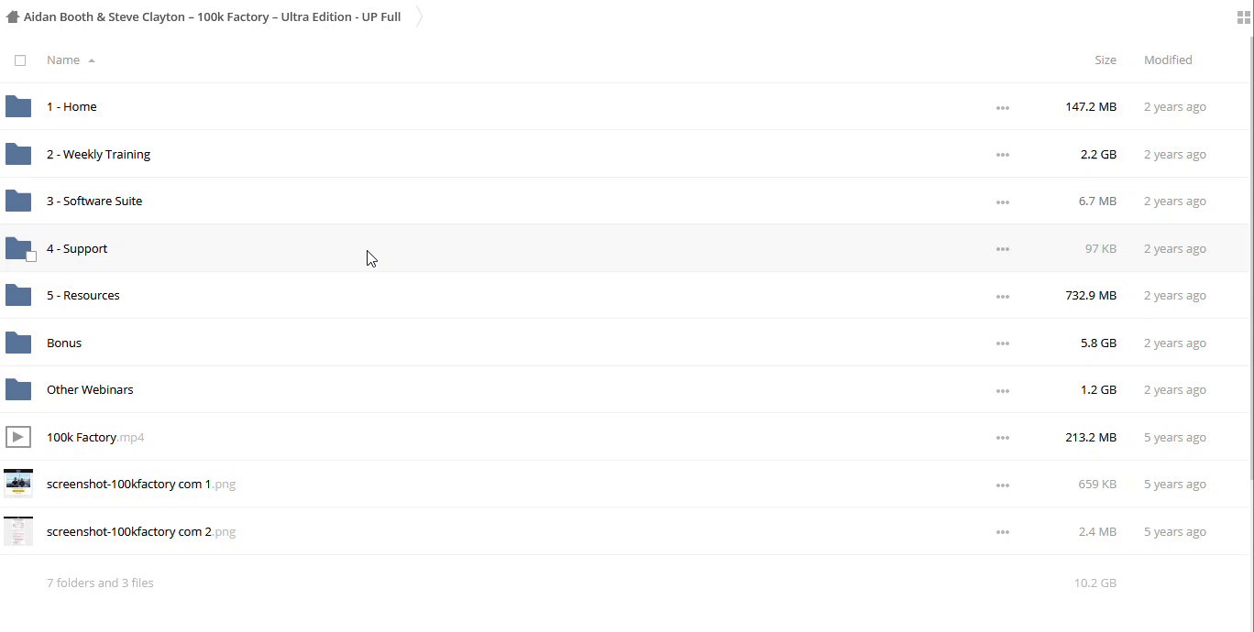Show the ellipsis menu for 5 - Resources
Viewport: 1254px width, 632px height.
coord(1002,297)
